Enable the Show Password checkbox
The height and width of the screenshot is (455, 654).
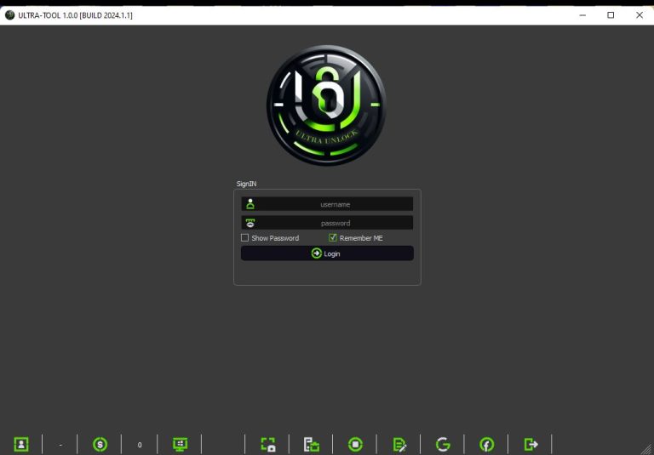point(245,238)
